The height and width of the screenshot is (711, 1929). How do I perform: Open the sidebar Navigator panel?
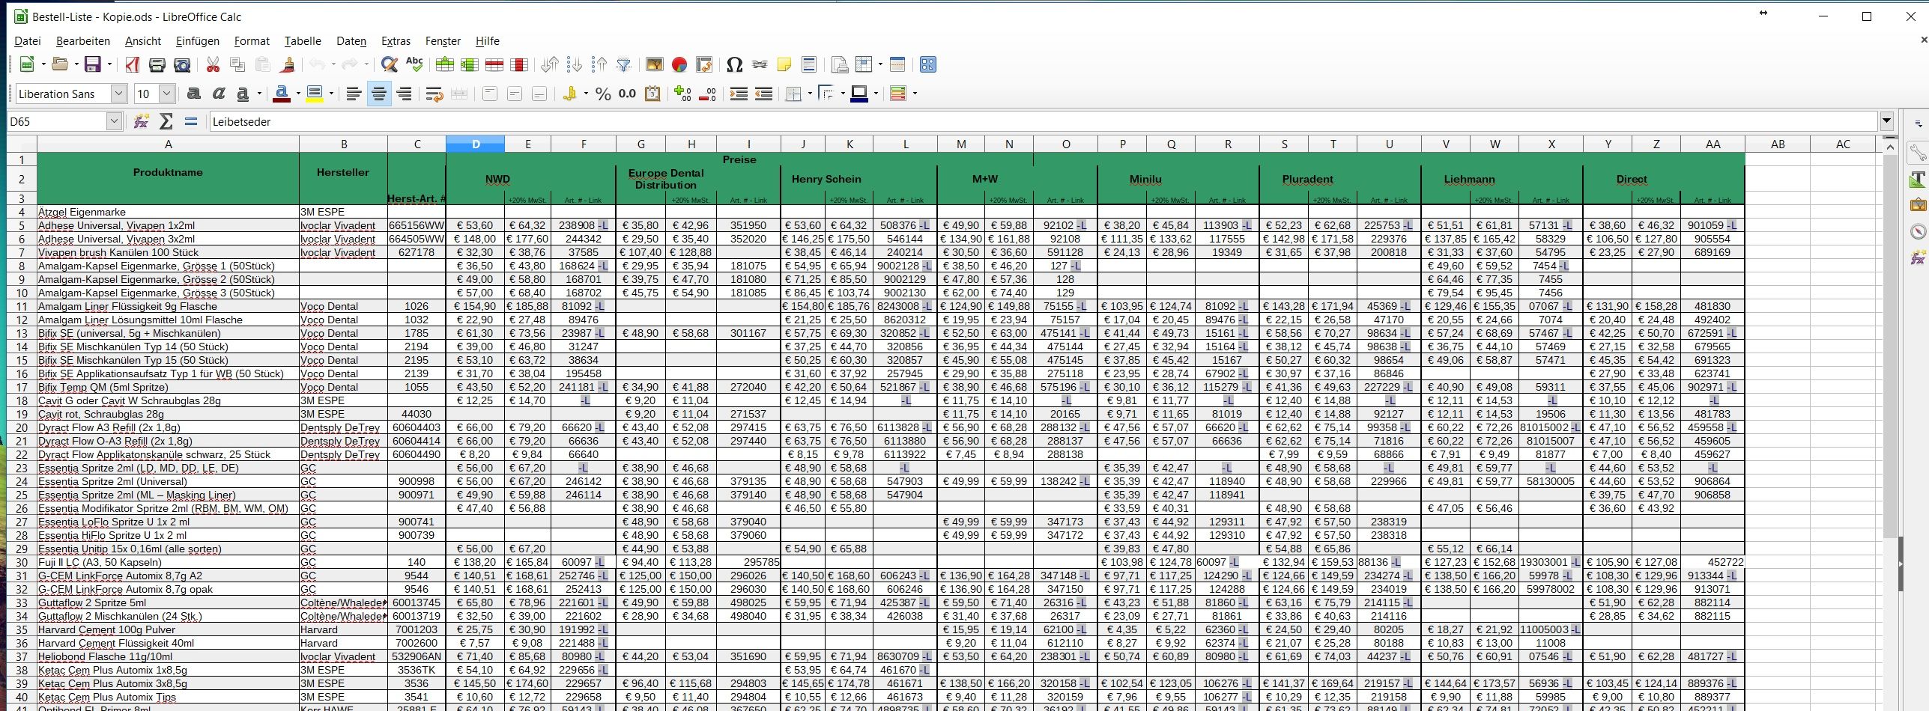point(1918,231)
